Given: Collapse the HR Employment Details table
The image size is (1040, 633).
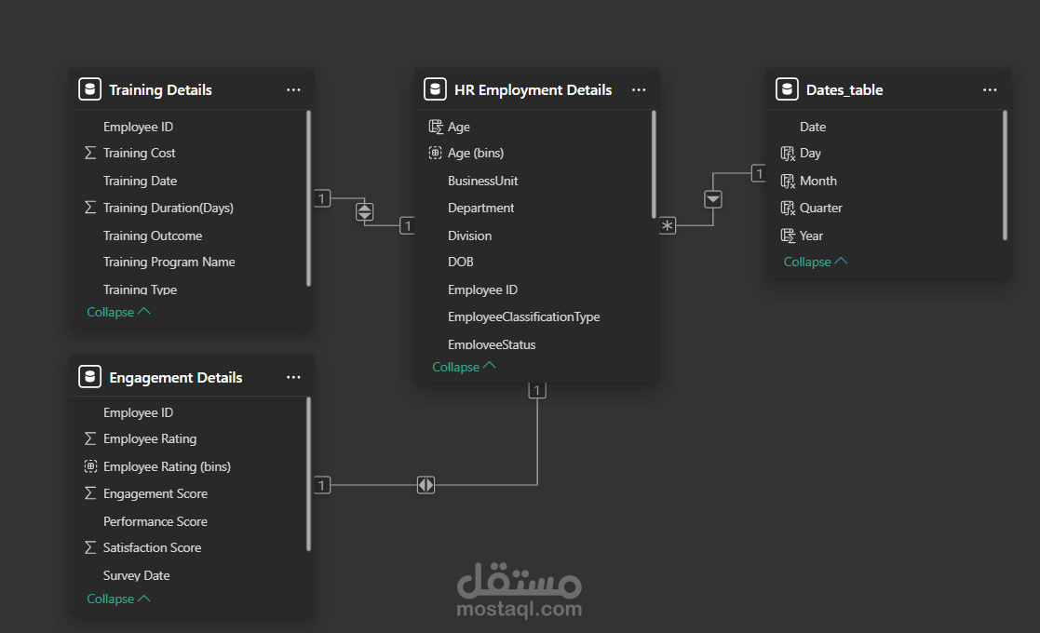Looking at the screenshot, I should click(x=464, y=367).
